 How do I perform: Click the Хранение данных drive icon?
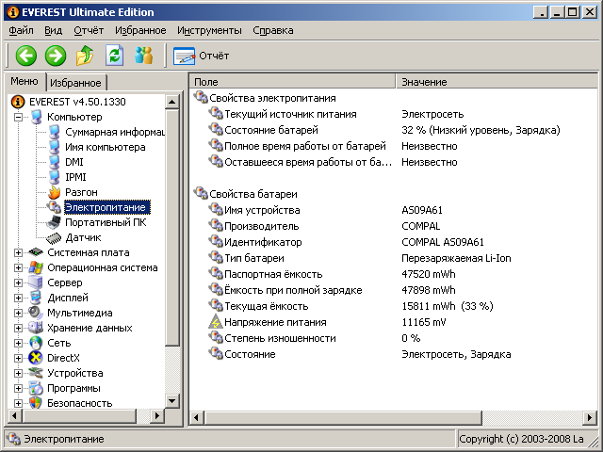click(36, 328)
